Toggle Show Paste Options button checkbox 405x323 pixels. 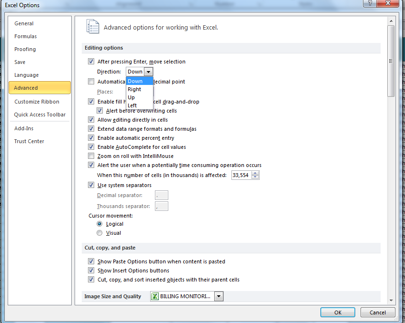91,261
